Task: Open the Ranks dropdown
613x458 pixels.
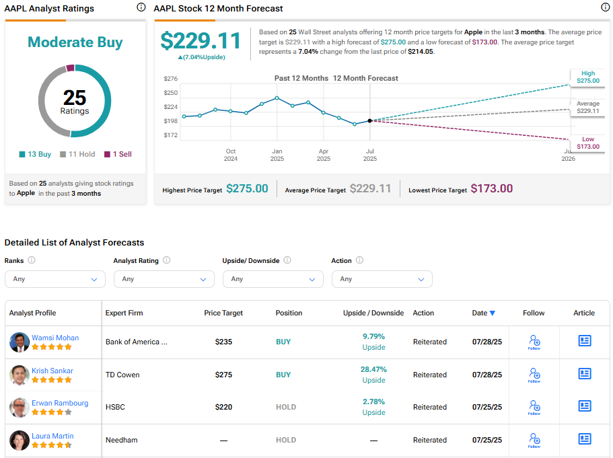Action: tap(55, 279)
